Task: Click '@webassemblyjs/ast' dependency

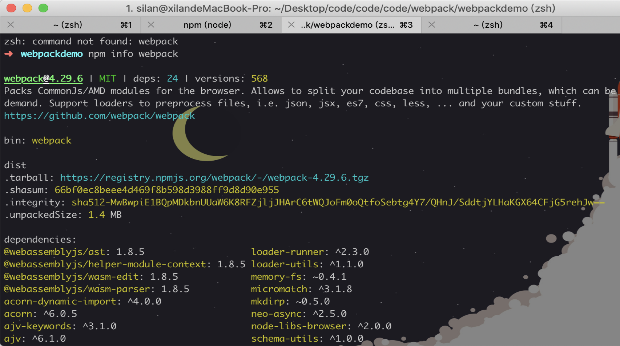Action: click(54, 252)
